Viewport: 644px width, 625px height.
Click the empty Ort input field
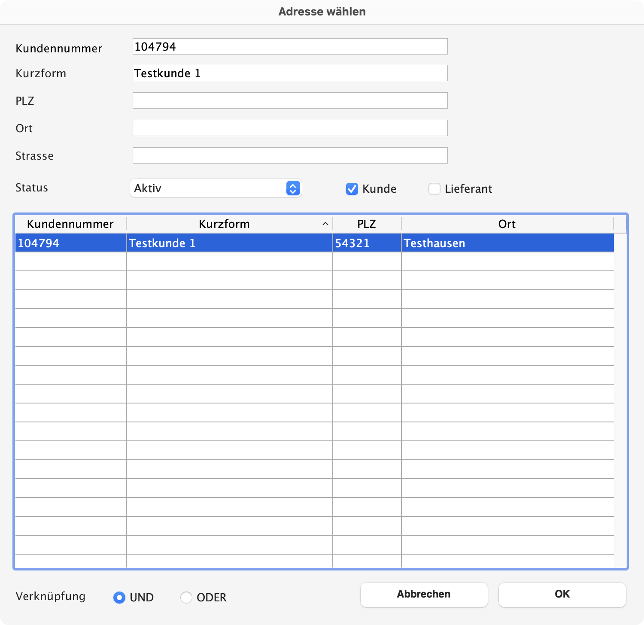point(290,128)
